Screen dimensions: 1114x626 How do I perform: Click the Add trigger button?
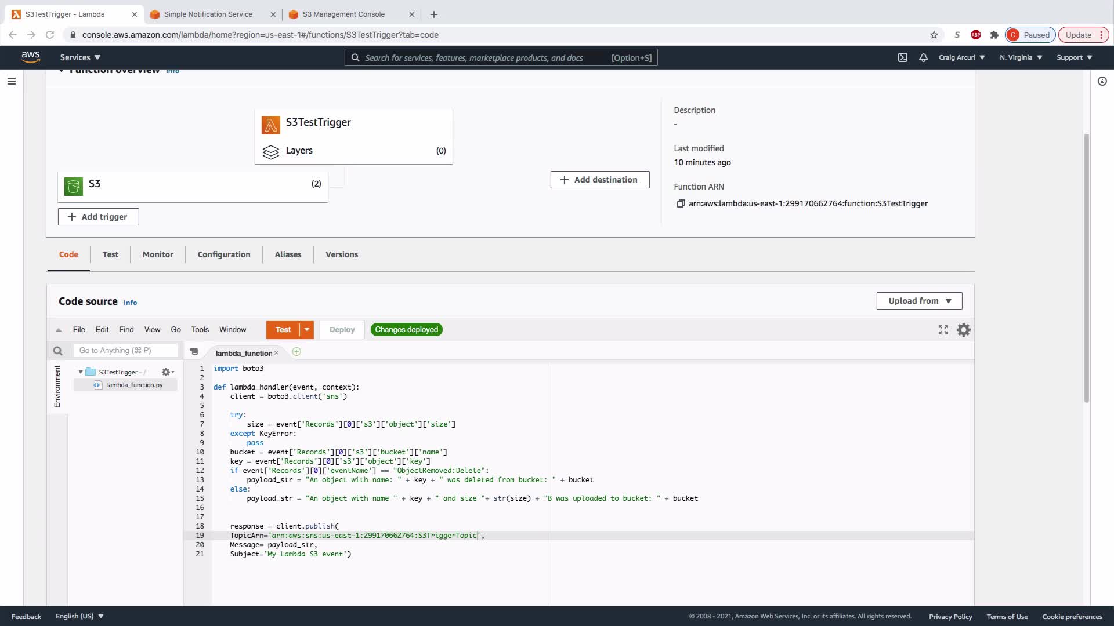tap(98, 217)
